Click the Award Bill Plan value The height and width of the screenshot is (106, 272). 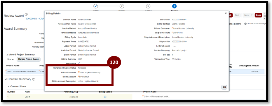pos(84,20)
